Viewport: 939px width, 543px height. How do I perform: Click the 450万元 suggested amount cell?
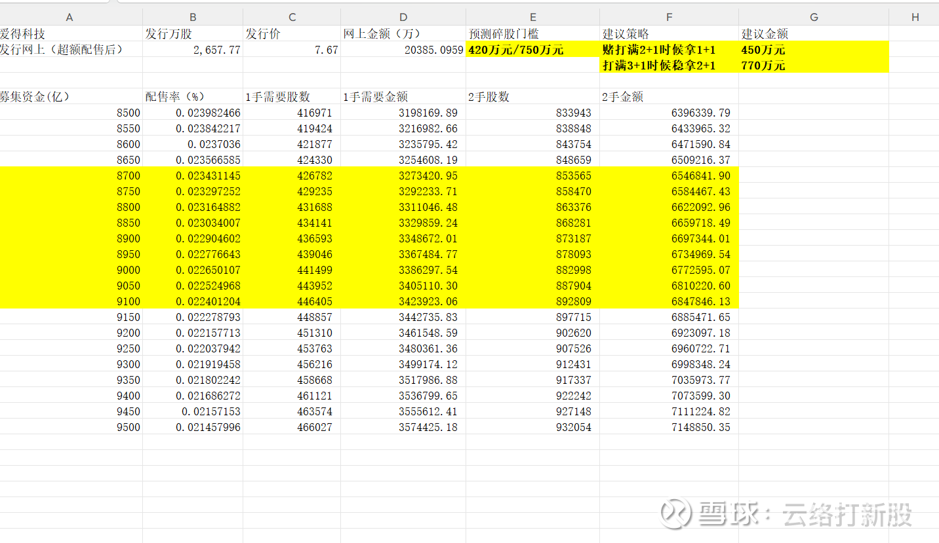(x=814, y=50)
